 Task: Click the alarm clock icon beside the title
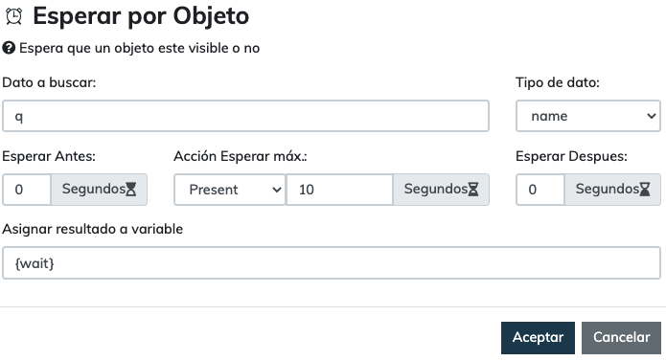13,16
